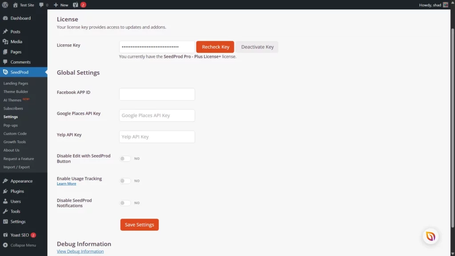Open the Yoast SEO admin bar icon
Image resolution: width=455 pixels, height=256 pixels.
76,5
